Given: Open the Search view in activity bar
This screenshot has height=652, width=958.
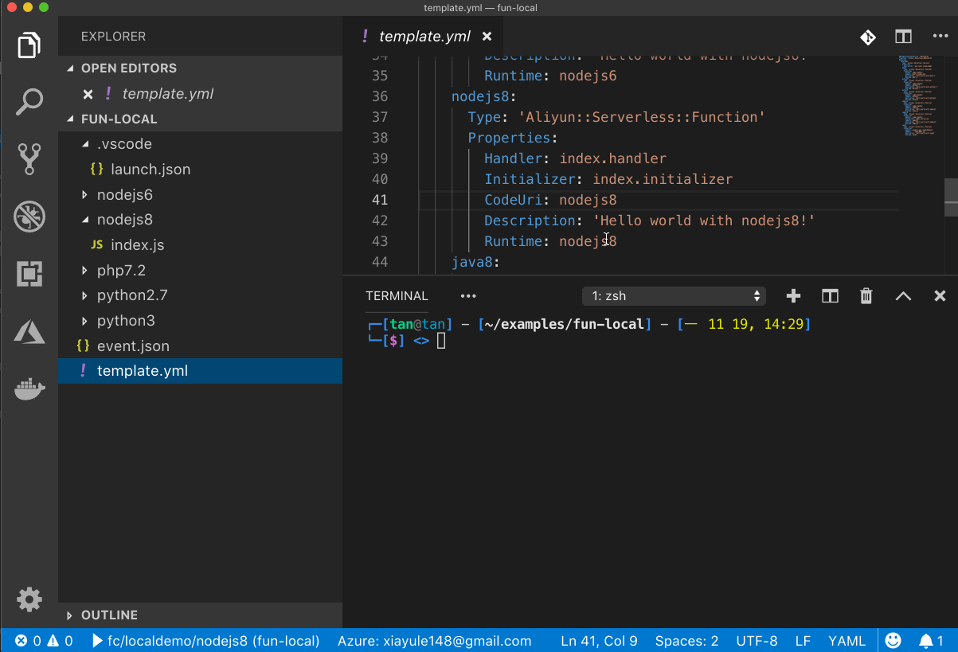Looking at the screenshot, I should (x=29, y=102).
